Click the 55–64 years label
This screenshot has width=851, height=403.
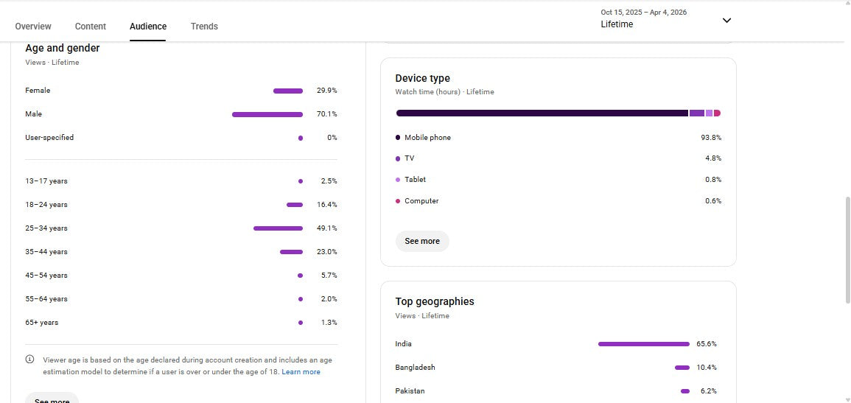point(46,299)
